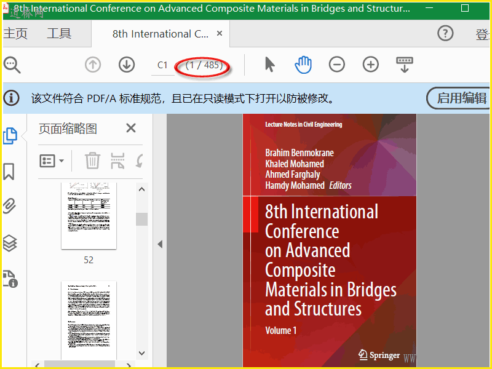Click the 页面缩略图 panel title
Image resolution: width=492 pixels, height=369 pixels.
[68, 129]
